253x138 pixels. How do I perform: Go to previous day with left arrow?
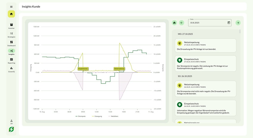(182, 23)
